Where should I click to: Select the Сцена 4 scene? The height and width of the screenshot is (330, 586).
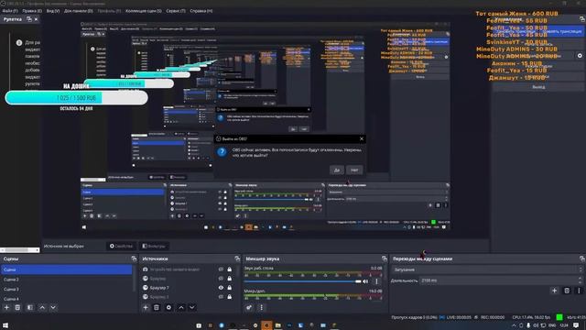coord(67,299)
